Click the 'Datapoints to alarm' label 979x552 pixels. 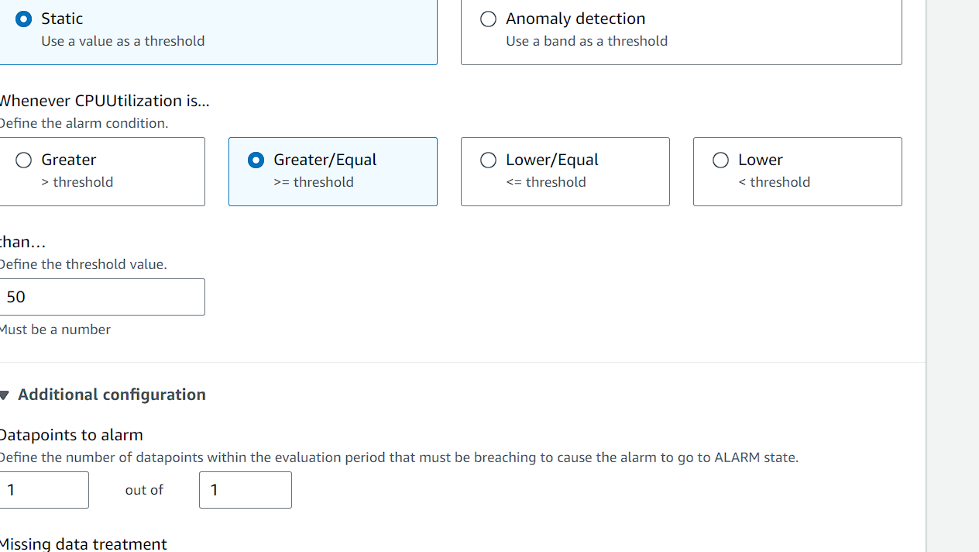[71, 435]
